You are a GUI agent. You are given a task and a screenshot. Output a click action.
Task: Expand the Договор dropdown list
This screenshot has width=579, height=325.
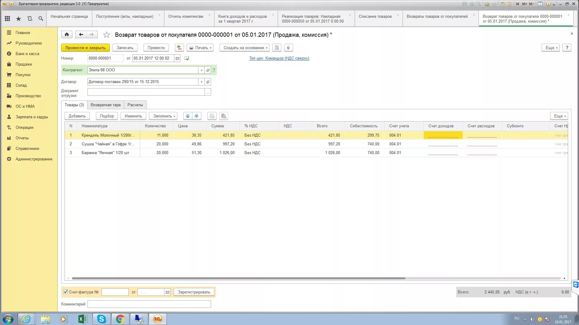click(x=201, y=82)
